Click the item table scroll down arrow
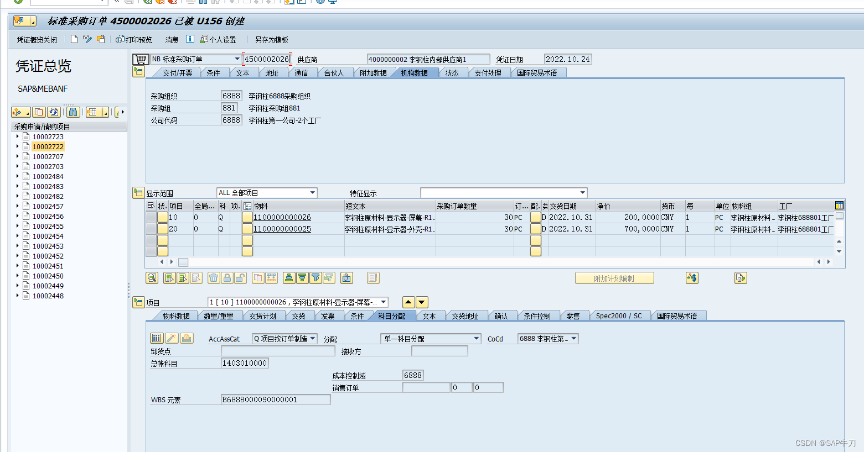Screen dimensions: 864x452 [x=839, y=251]
